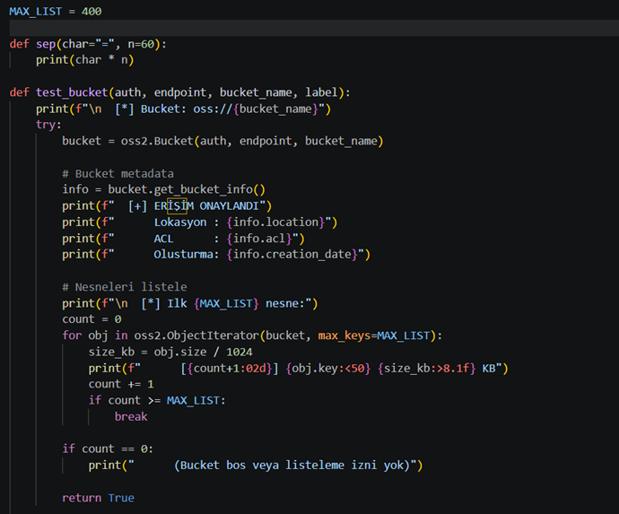Click 'size_kb = obj.size / 1024' line
The image size is (619, 514).
pos(170,352)
